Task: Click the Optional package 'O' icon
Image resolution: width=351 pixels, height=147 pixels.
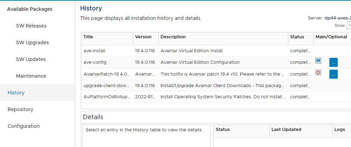Action: point(318,72)
